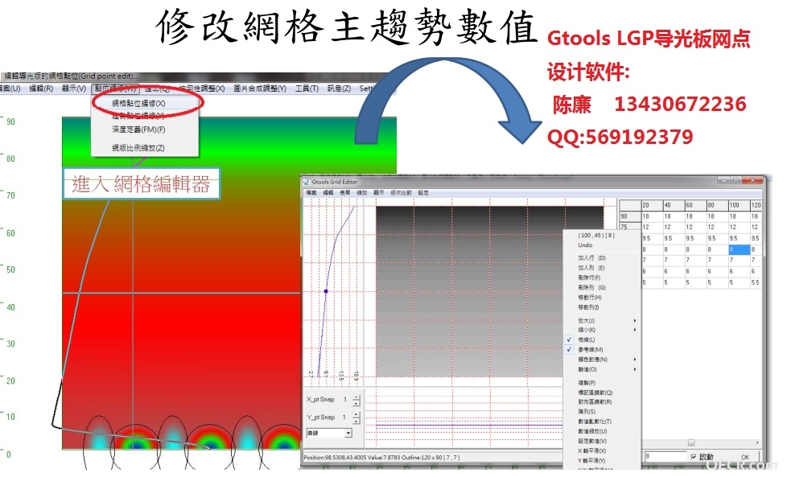This screenshot has height=477, width=787.
Task: Choose 移動行(H) in context menu
Action: click(x=590, y=298)
